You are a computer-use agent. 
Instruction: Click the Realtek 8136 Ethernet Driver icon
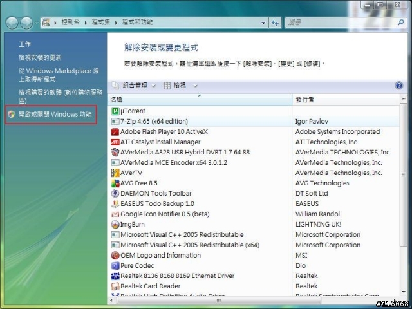(x=115, y=276)
